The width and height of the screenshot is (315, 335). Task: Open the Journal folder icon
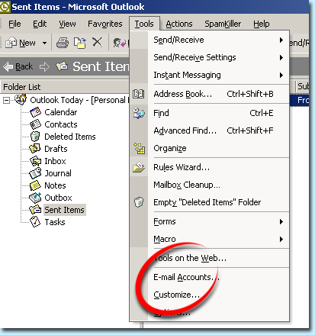(35, 173)
